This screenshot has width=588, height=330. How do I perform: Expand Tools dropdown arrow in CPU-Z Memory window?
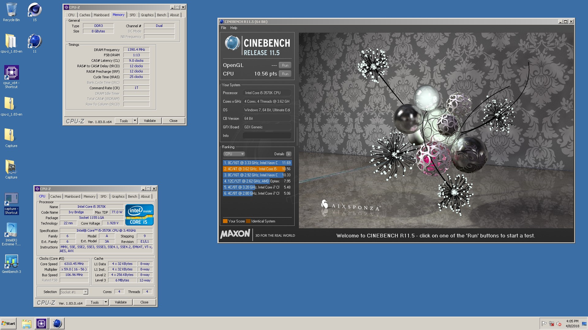pos(135,121)
